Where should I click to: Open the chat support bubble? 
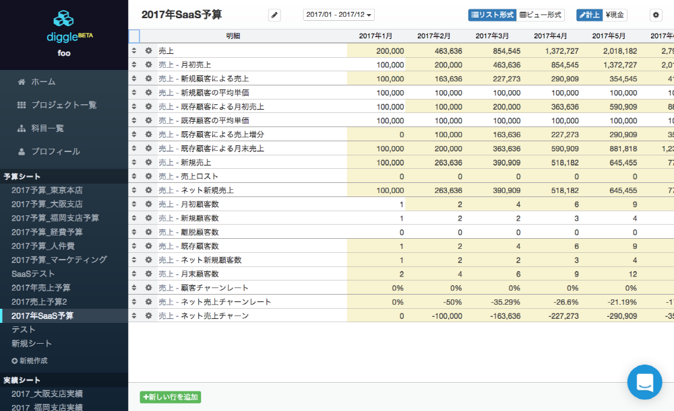[x=644, y=382]
